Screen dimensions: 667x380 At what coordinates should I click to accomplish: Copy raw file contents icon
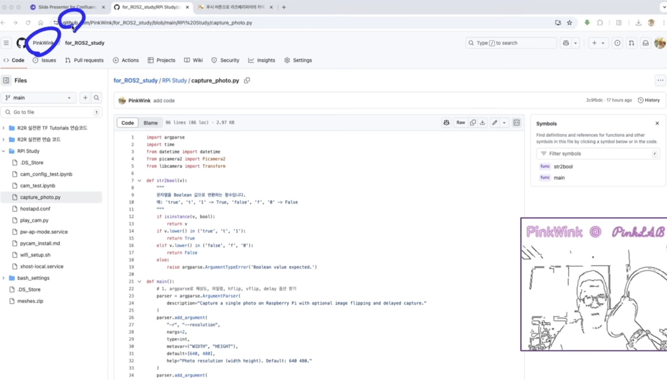[x=473, y=123]
